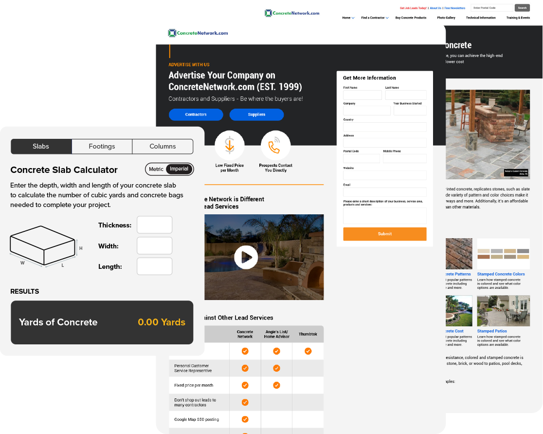The height and width of the screenshot is (434, 543).
Task: Open the Stamped Patios thumbnail image
Action: point(503,311)
